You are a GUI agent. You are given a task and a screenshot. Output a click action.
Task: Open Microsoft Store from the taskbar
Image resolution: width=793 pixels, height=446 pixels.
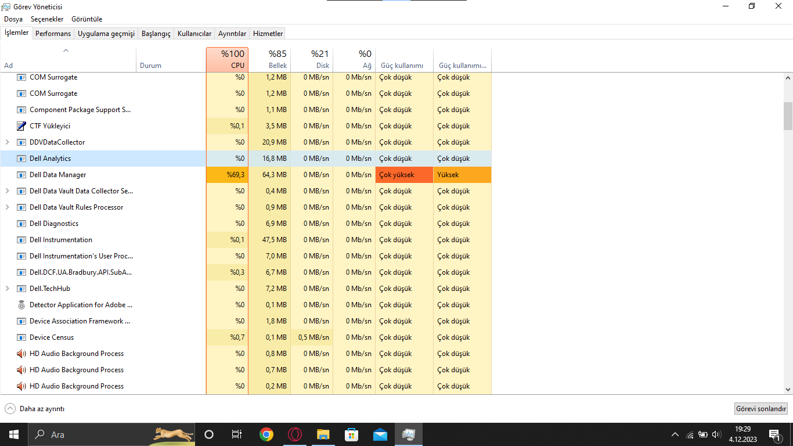pos(352,434)
